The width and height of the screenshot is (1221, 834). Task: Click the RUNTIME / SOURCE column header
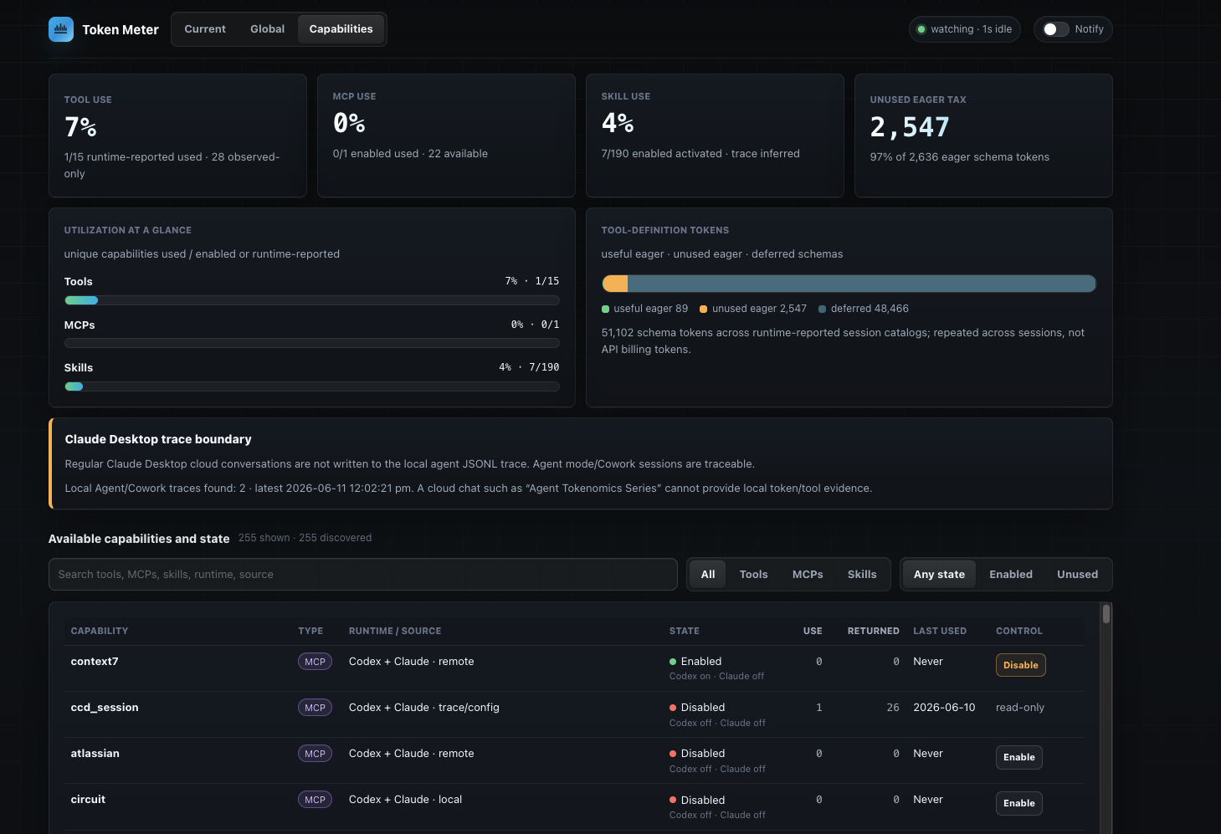(395, 631)
